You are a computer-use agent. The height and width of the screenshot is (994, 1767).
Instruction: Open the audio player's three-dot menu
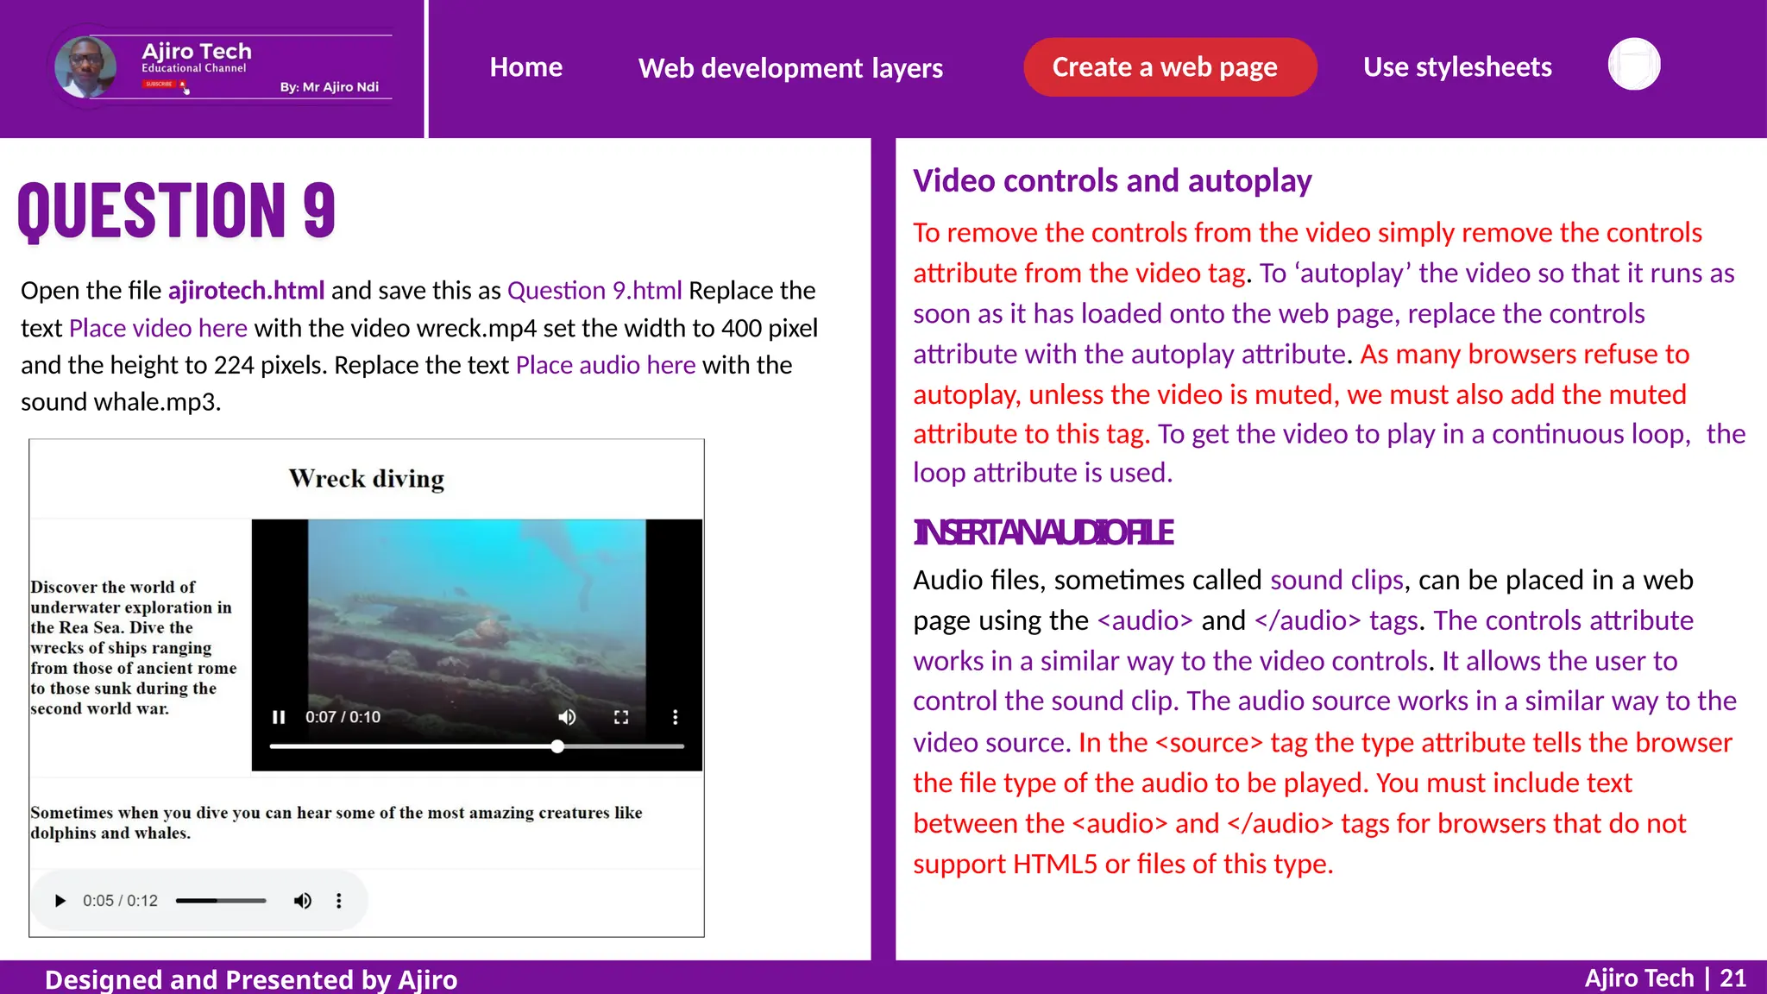click(x=339, y=901)
